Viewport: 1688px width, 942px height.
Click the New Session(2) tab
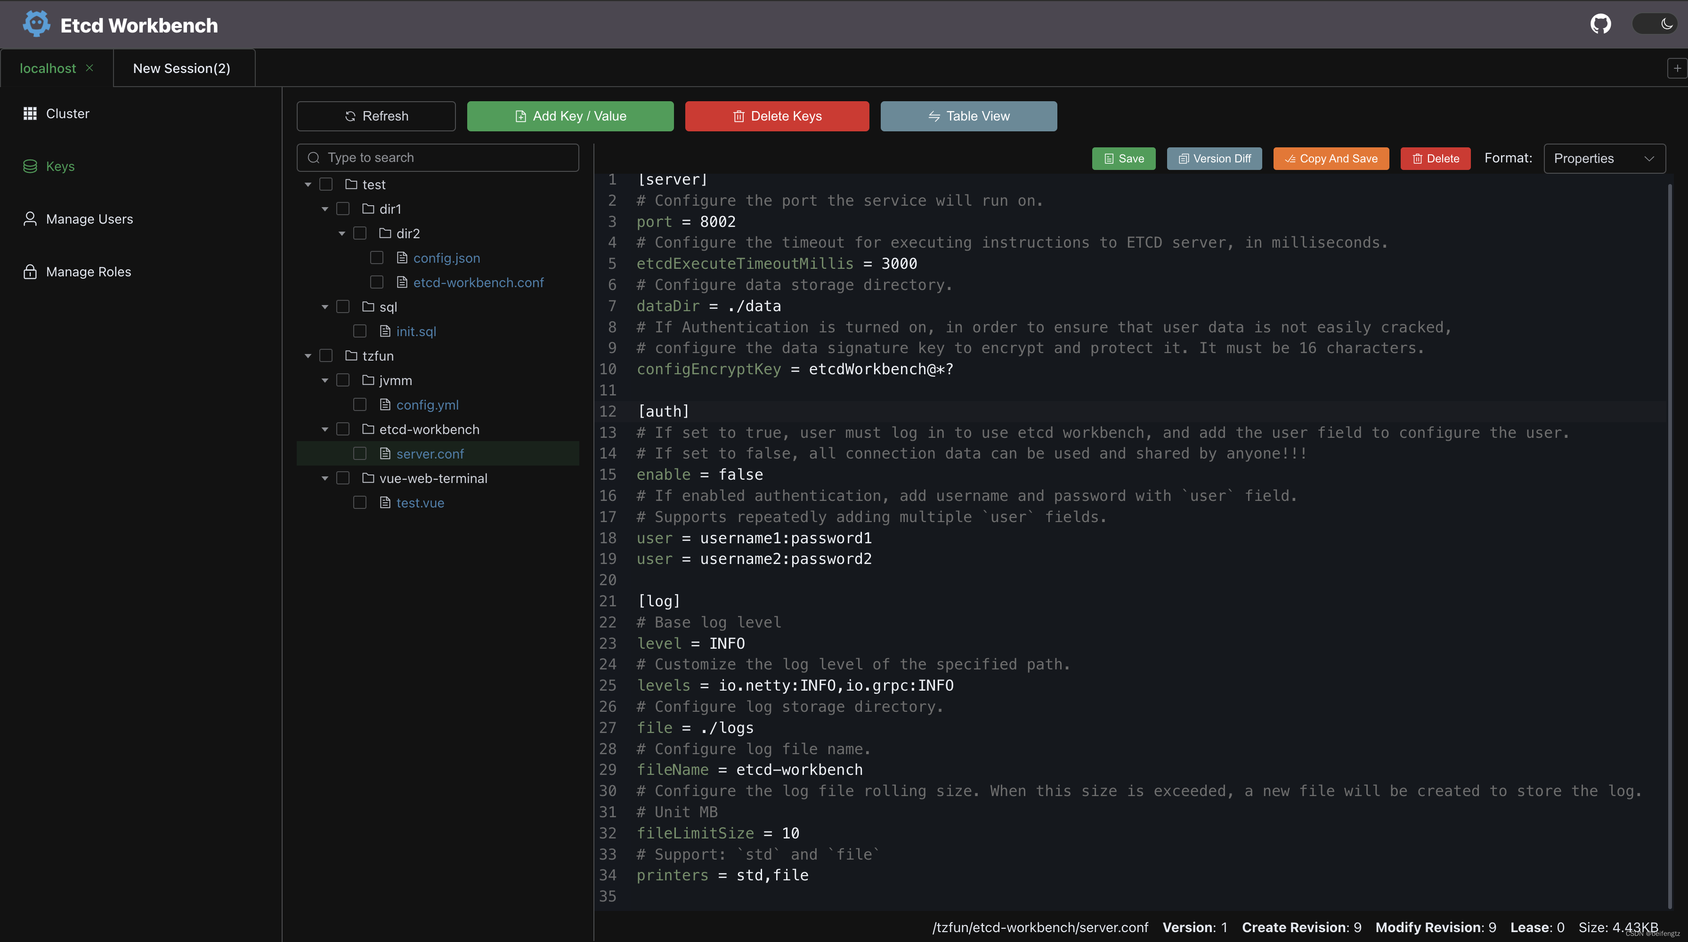[x=181, y=68]
